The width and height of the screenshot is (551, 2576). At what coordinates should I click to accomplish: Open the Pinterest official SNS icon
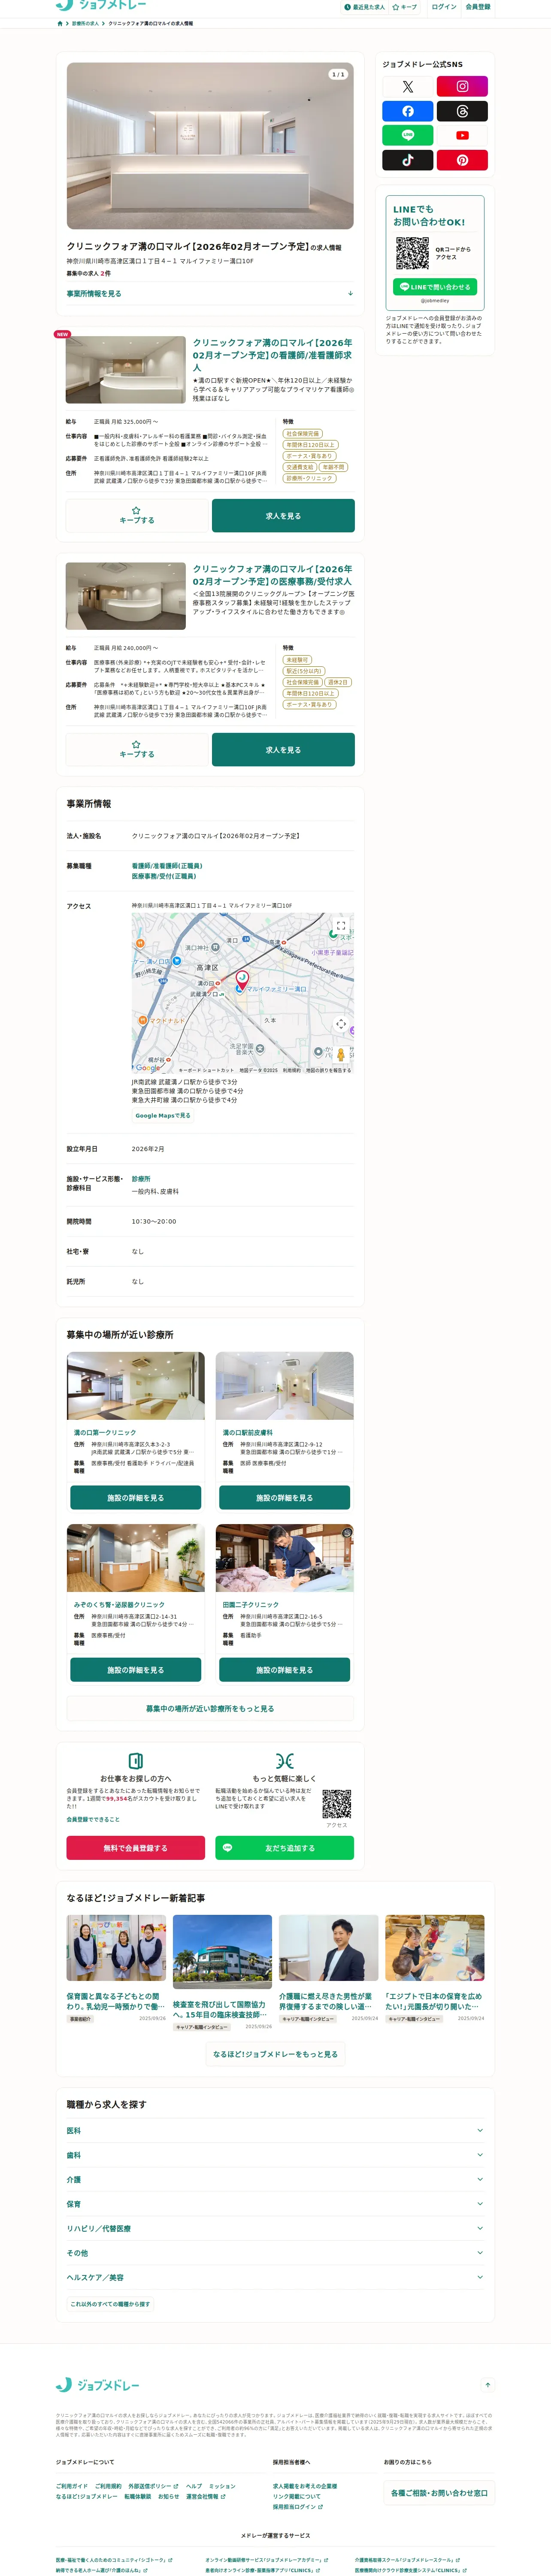click(x=462, y=160)
